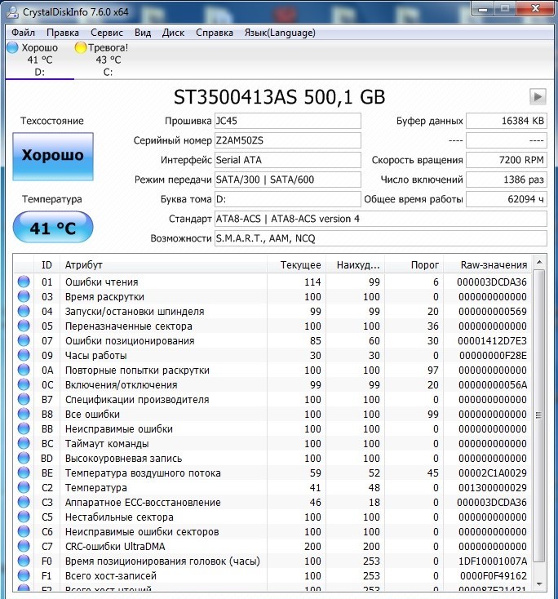Click status icon of Включения/отключения row
Viewport: 558px width, 599px height.
click(24, 384)
